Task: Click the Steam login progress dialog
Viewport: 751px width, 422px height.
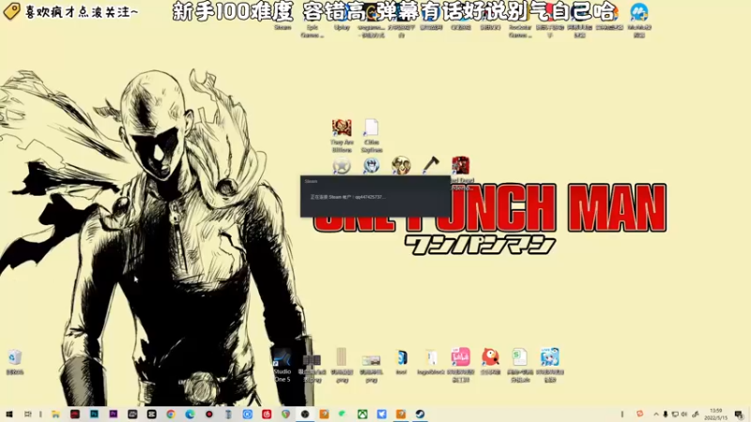Action: (x=375, y=197)
